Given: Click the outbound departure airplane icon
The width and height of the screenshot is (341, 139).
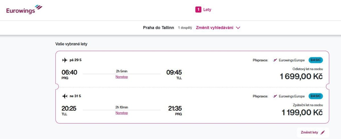Looking at the screenshot, I should 65,60.
